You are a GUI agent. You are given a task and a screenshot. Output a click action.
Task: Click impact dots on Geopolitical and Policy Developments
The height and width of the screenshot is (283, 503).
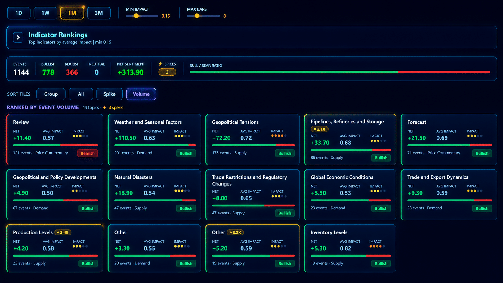point(79,191)
